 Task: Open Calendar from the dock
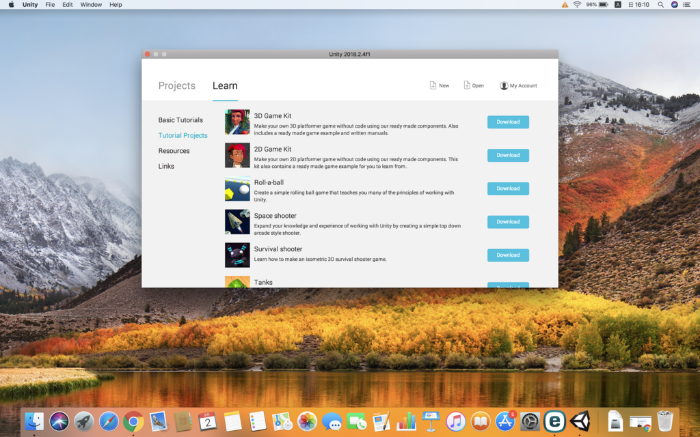(208, 421)
